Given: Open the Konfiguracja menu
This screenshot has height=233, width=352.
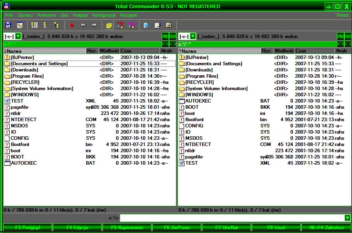Looking at the screenshot, I should click(x=104, y=15).
